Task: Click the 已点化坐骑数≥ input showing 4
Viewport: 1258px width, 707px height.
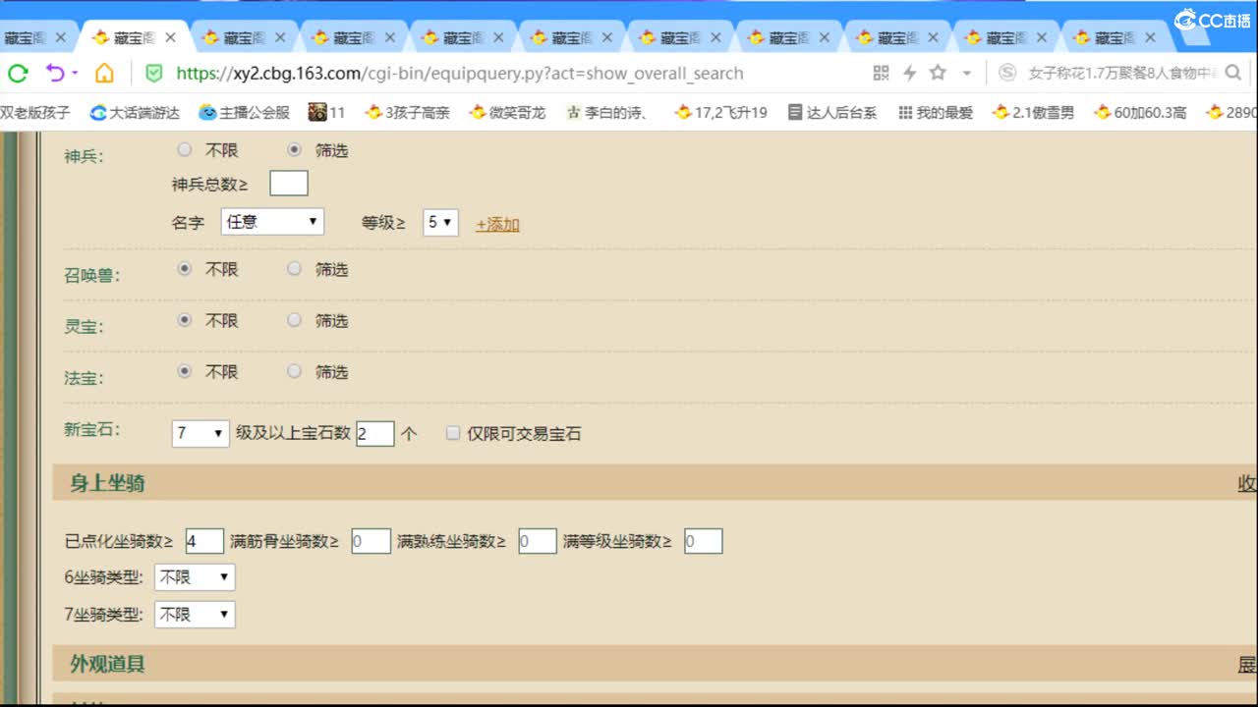Action: point(204,541)
